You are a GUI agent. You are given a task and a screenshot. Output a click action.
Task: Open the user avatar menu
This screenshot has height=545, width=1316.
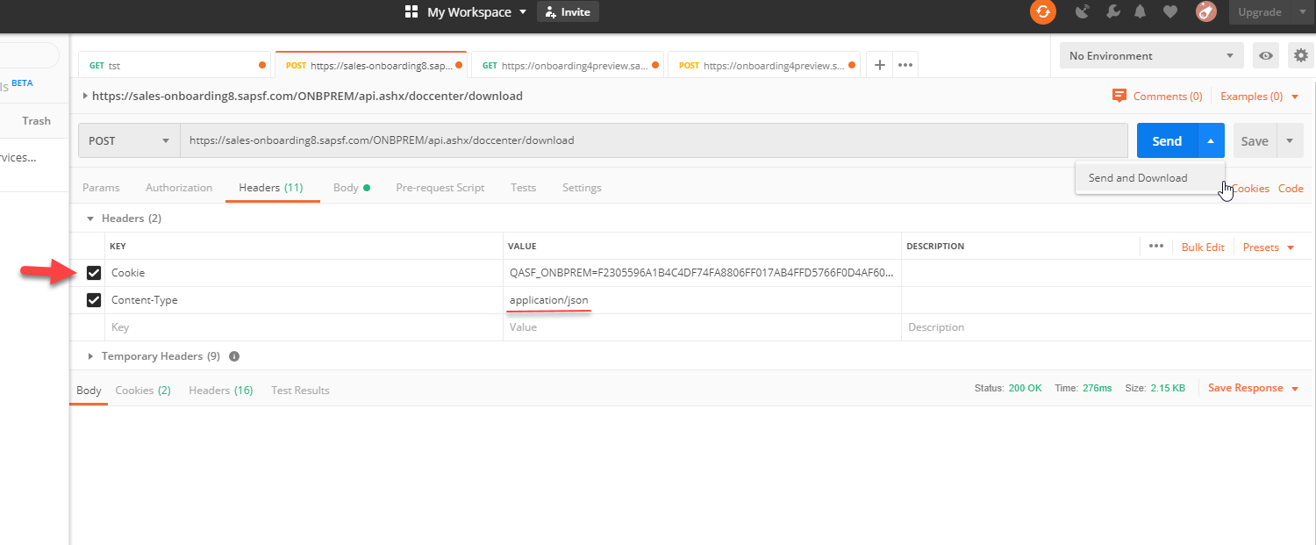1205,12
